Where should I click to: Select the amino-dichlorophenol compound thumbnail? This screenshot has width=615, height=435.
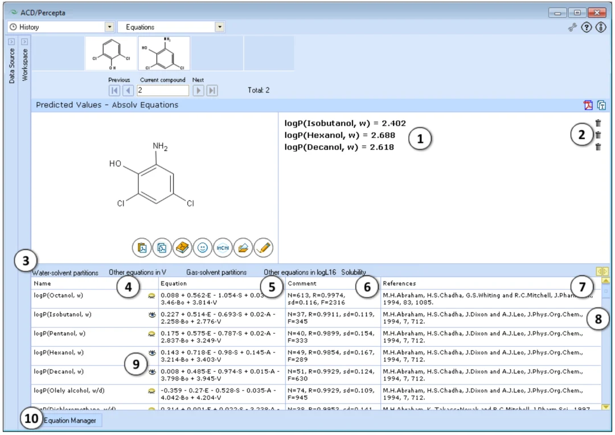[164, 53]
